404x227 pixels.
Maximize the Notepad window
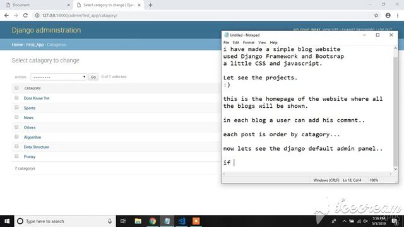click(x=377, y=35)
